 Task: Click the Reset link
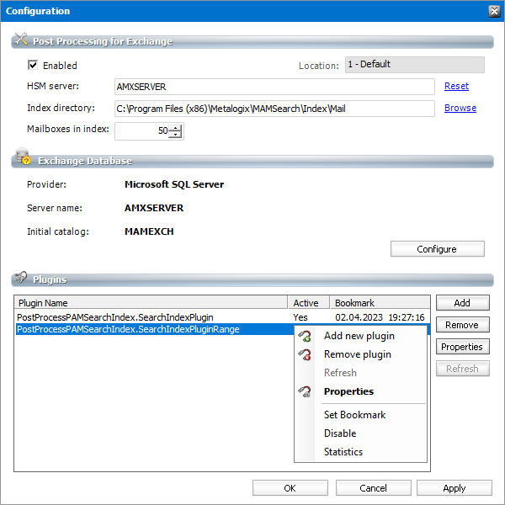(x=456, y=86)
